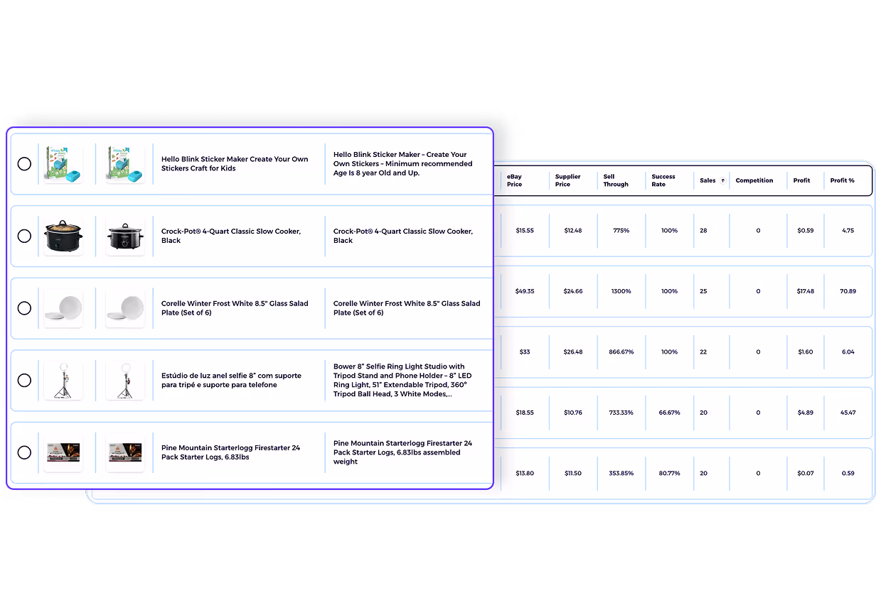
Task: Click the sales value 28
Action: 703,231
